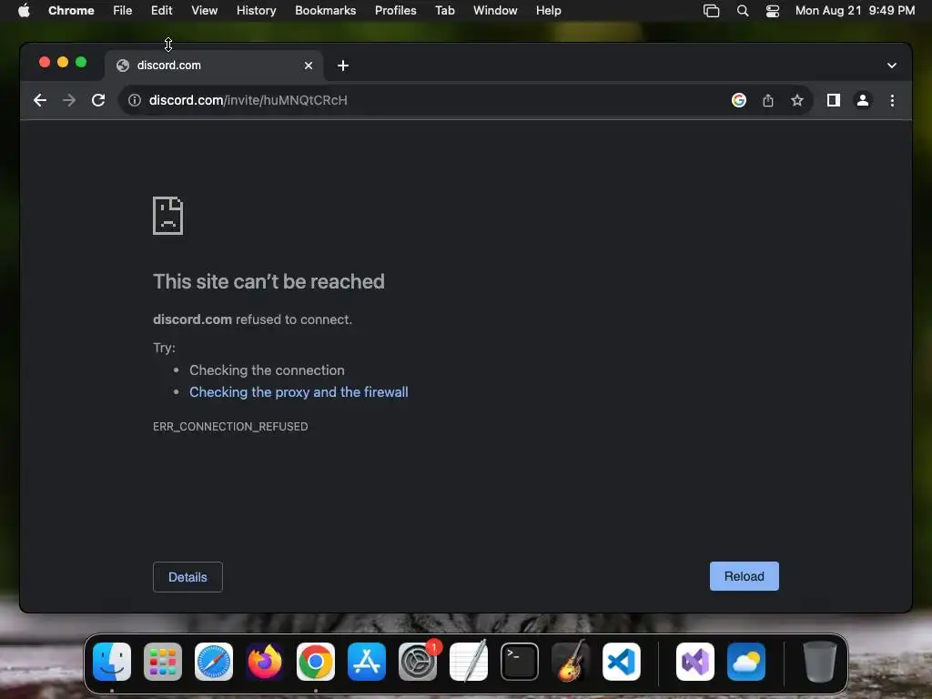932x699 pixels.
Task: Toggle the Chrome side panel
Action: point(834,100)
